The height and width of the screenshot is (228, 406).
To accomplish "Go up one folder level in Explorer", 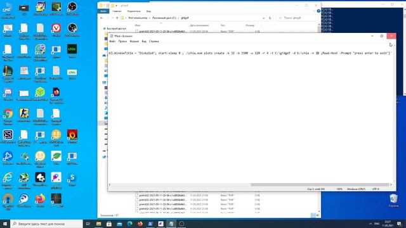I will pos(117,18).
